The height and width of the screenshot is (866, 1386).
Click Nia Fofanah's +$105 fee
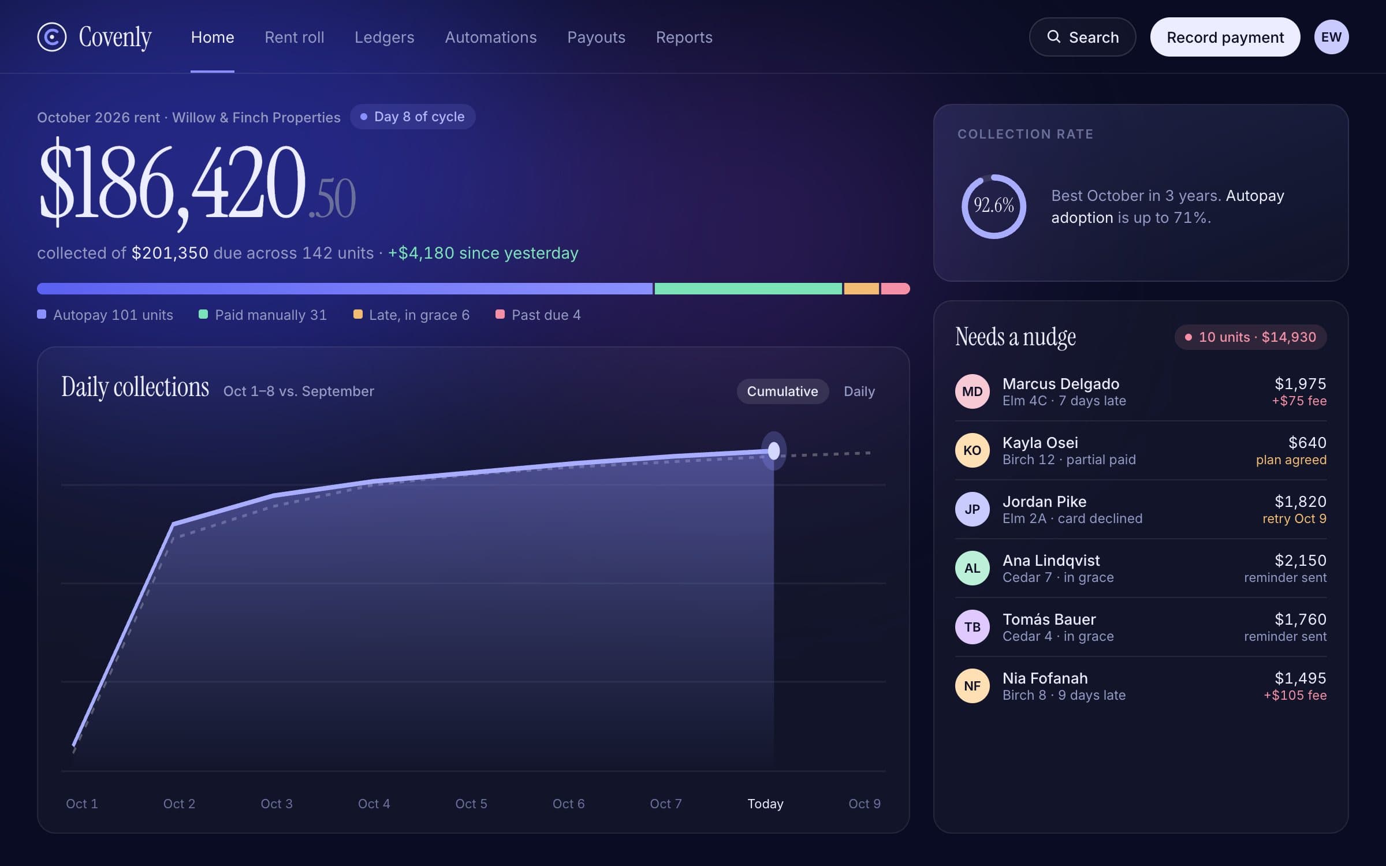(x=1295, y=695)
